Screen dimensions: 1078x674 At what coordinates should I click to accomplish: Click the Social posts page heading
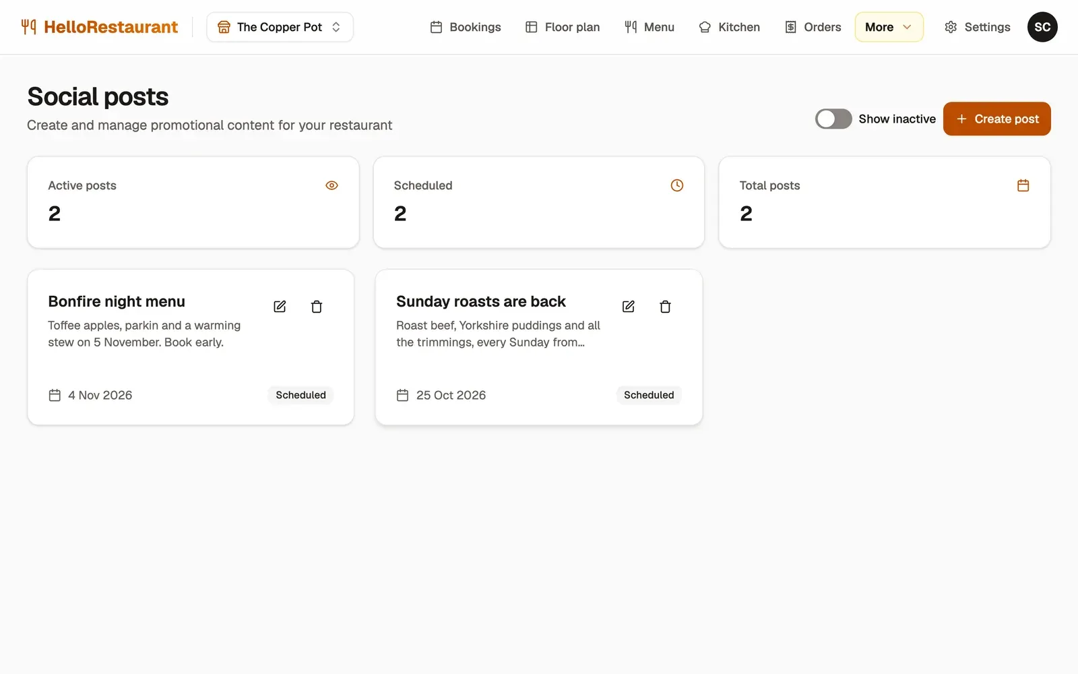tap(98, 96)
